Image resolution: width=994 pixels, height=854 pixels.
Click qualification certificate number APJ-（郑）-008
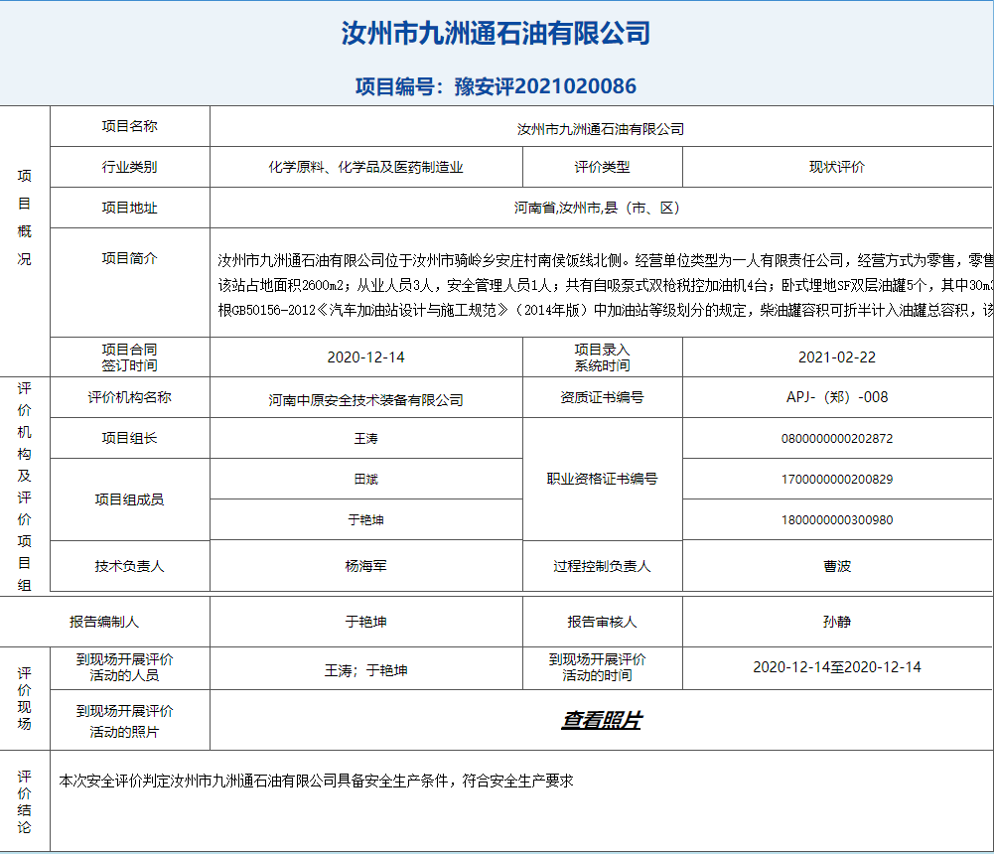[836, 397]
